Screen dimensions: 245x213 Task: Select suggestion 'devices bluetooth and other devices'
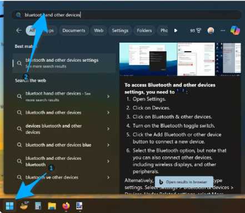pos(64,129)
